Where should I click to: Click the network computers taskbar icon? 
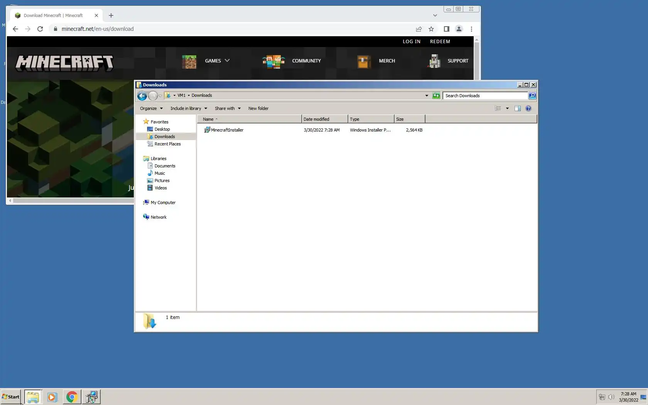(91, 397)
